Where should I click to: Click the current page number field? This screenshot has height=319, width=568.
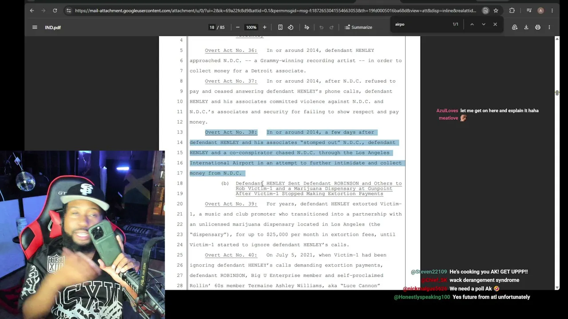212,27
